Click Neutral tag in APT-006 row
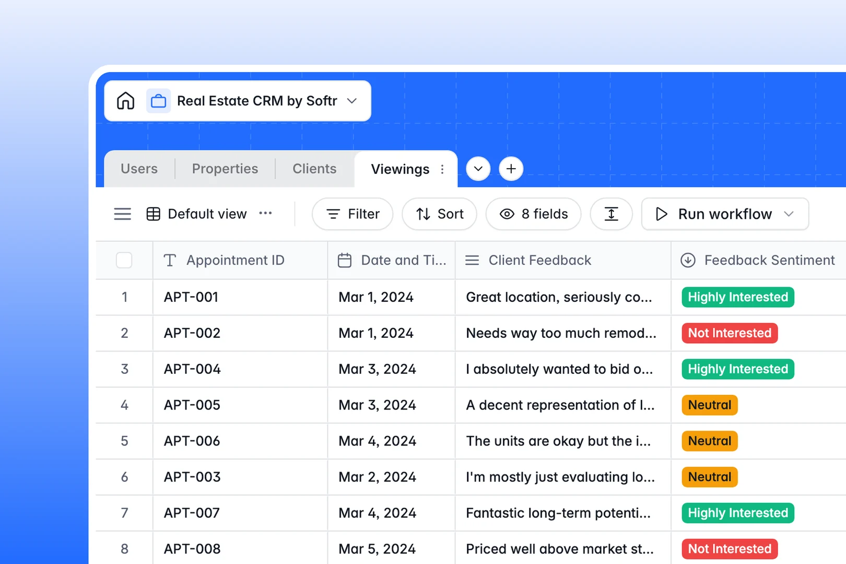This screenshot has width=846, height=564. 710,441
